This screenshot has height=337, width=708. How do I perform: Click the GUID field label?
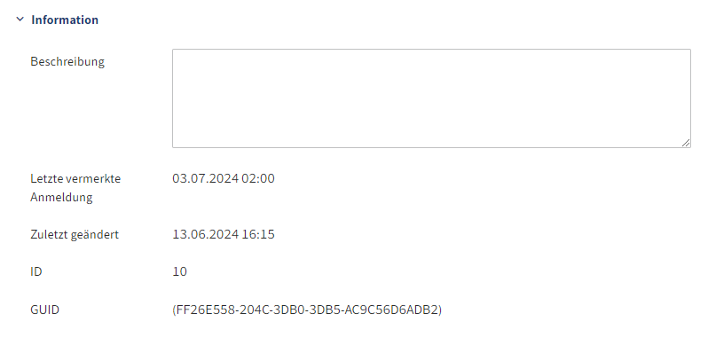pyautogui.click(x=44, y=310)
